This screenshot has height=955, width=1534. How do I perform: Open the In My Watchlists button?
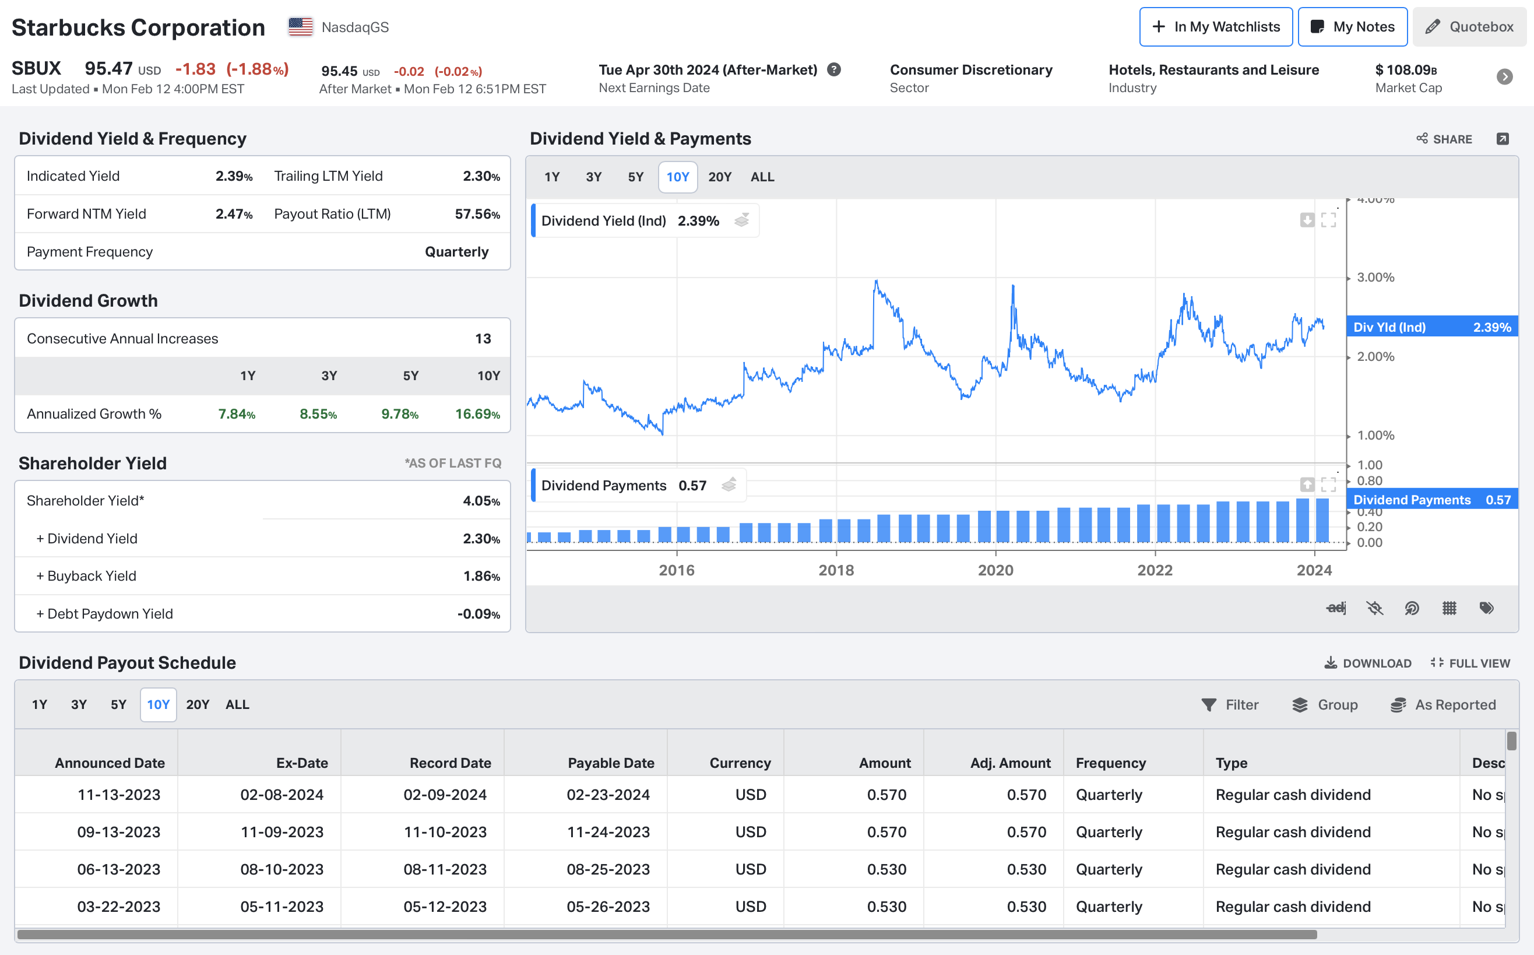coord(1215,27)
